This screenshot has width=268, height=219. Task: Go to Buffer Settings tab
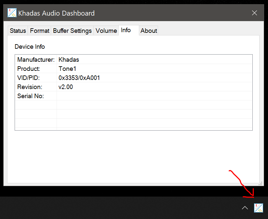point(72,31)
